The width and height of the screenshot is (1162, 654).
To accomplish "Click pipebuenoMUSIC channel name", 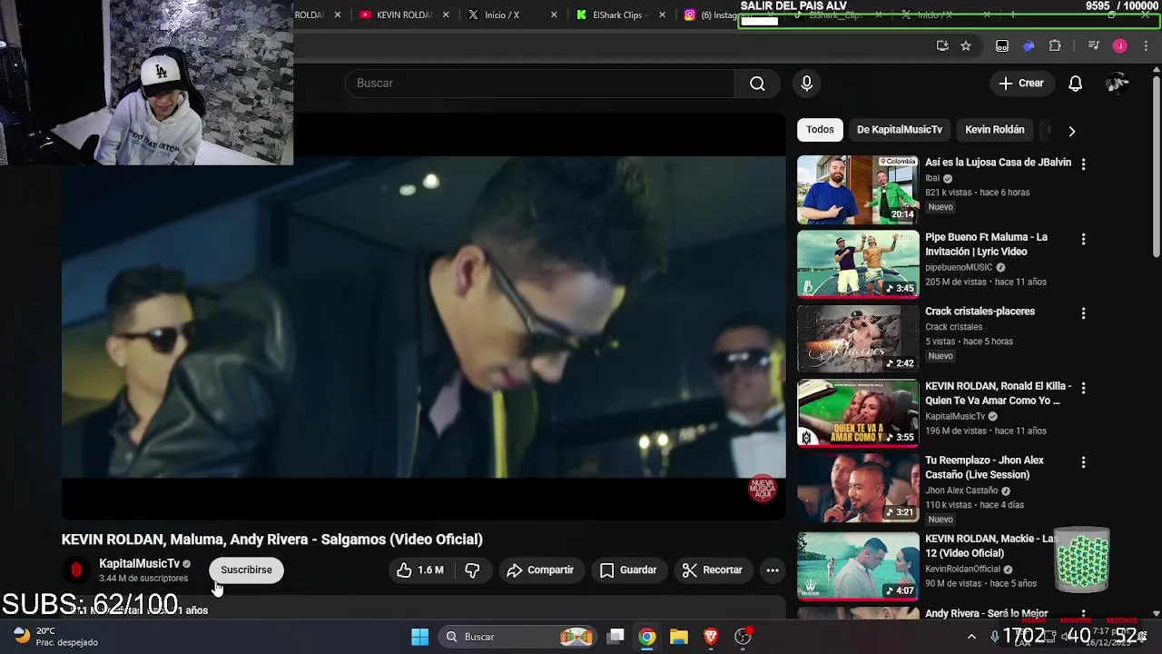I will click(959, 268).
